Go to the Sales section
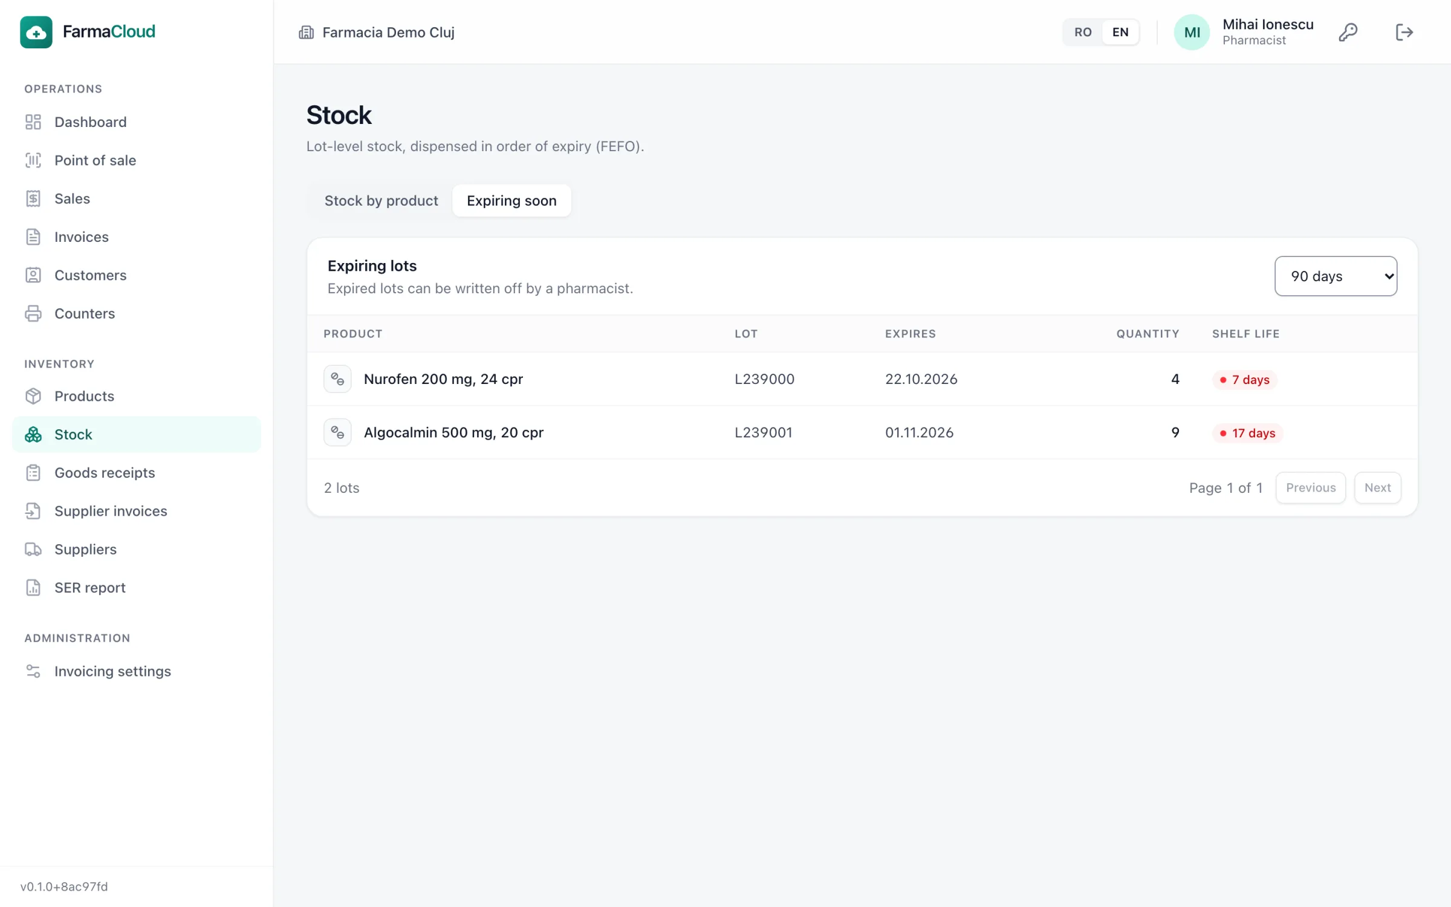Screen dimensions: 1451x907 pyautogui.click(x=137, y=198)
